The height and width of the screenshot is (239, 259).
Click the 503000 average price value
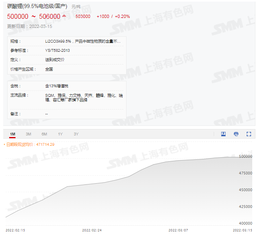pyautogui.click(x=83, y=17)
